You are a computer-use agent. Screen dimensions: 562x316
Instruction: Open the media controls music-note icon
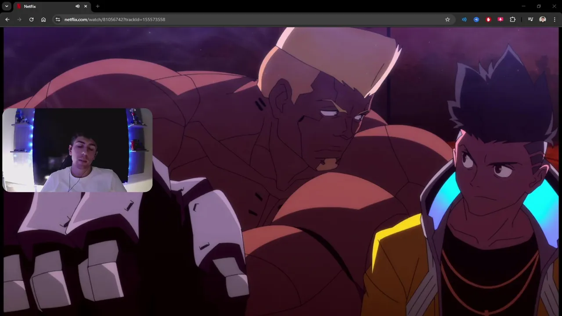[x=530, y=19]
